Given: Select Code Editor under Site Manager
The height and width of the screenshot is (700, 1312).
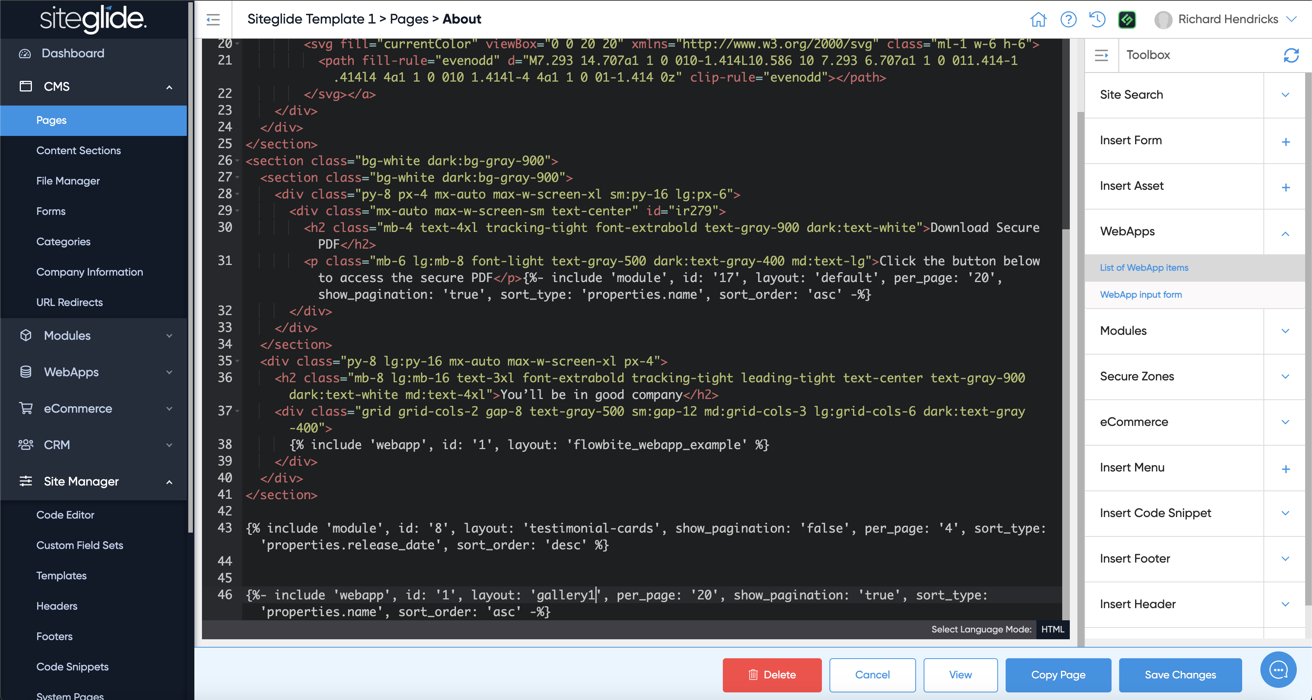Looking at the screenshot, I should (x=65, y=515).
